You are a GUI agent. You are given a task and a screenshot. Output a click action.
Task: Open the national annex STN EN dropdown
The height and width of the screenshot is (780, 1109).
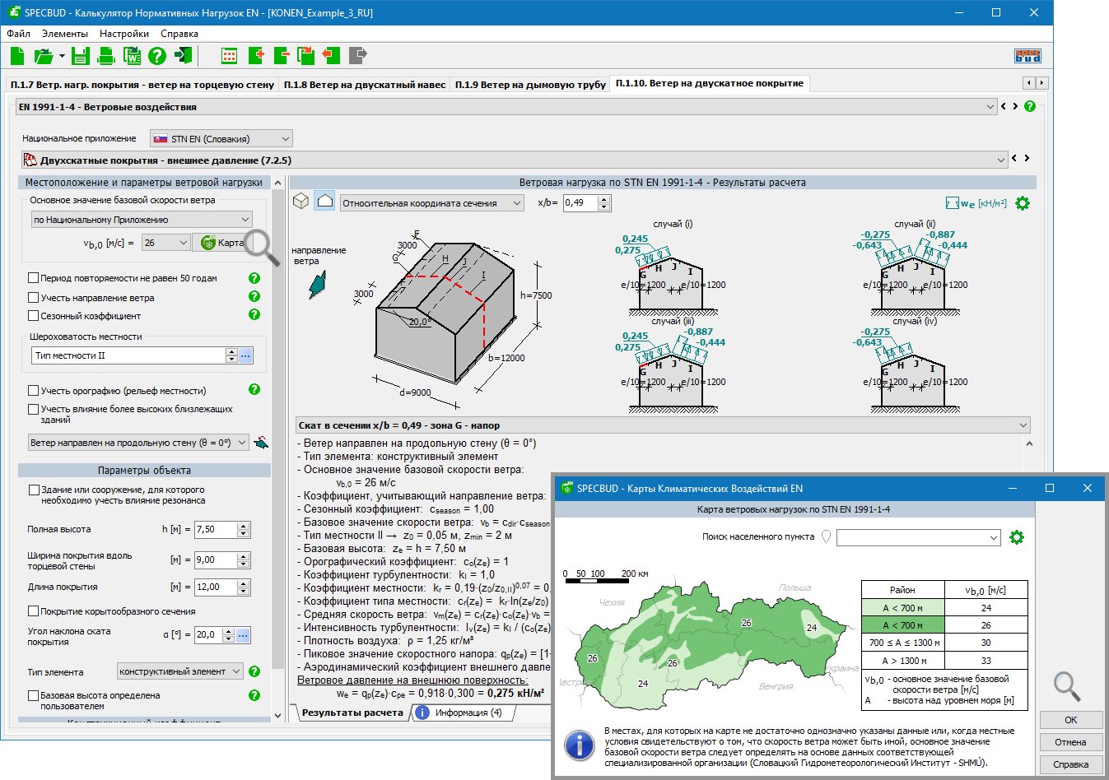221,139
